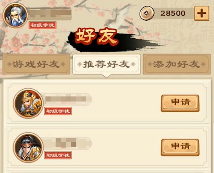View the red-headband warrior's avatar
The height and width of the screenshot is (173, 214).
click(28, 148)
